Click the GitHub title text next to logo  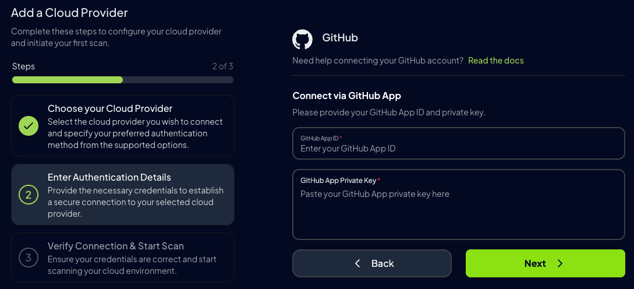[x=340, y=38]
